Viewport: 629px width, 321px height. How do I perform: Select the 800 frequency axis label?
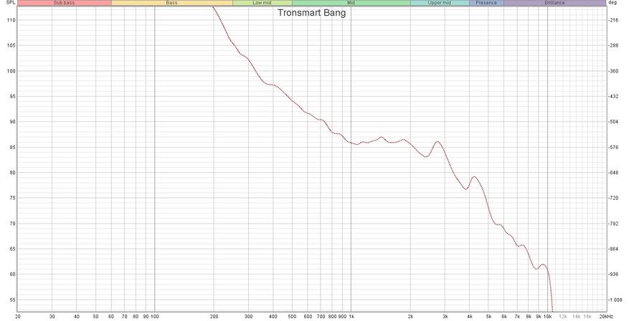point(332,317)
